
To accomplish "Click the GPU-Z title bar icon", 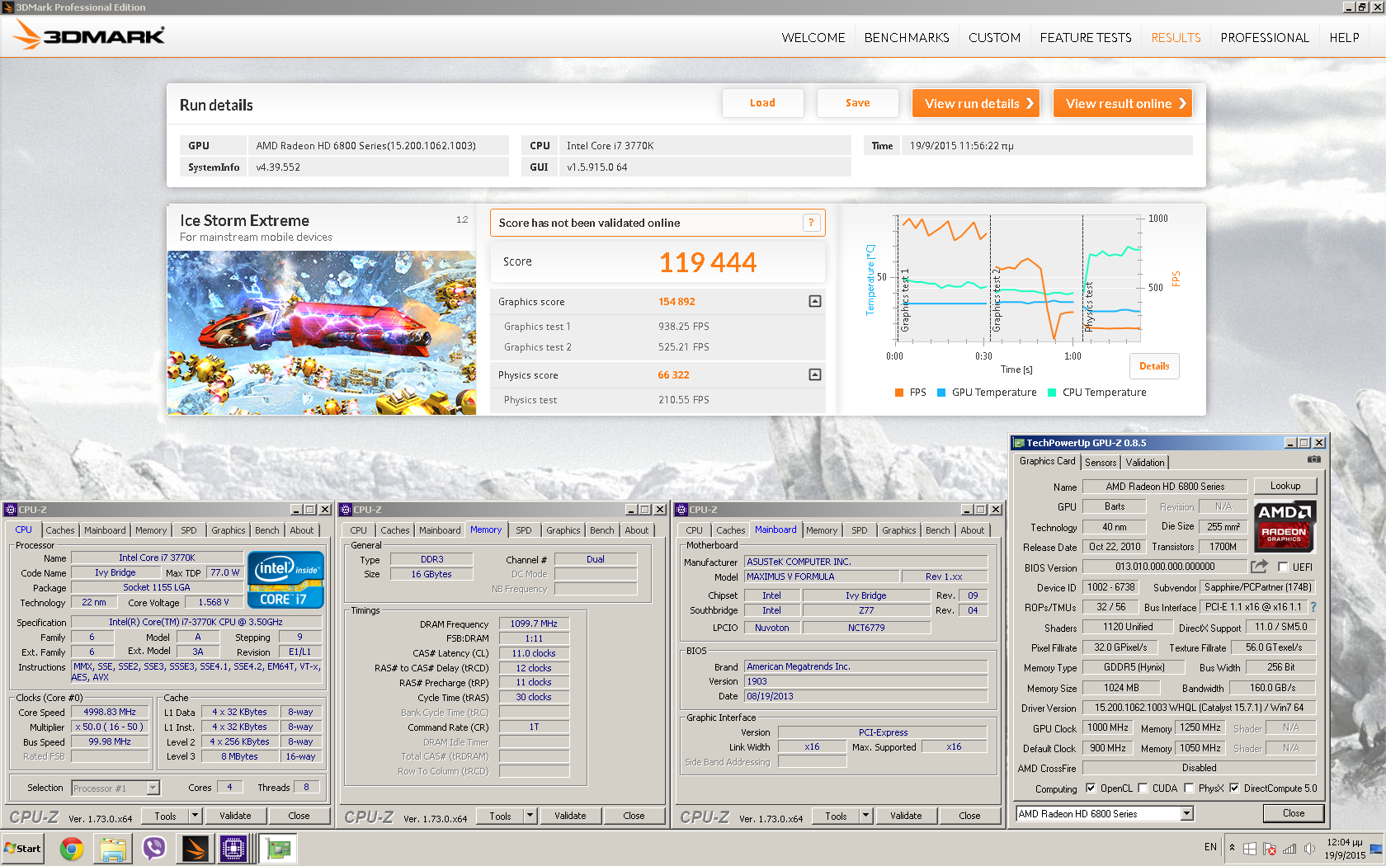I will point(1019,443).
